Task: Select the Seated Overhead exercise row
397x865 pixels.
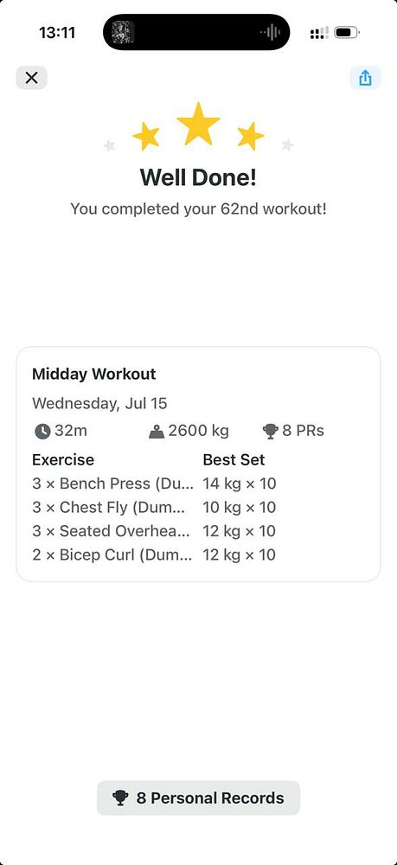Action: 154,531
